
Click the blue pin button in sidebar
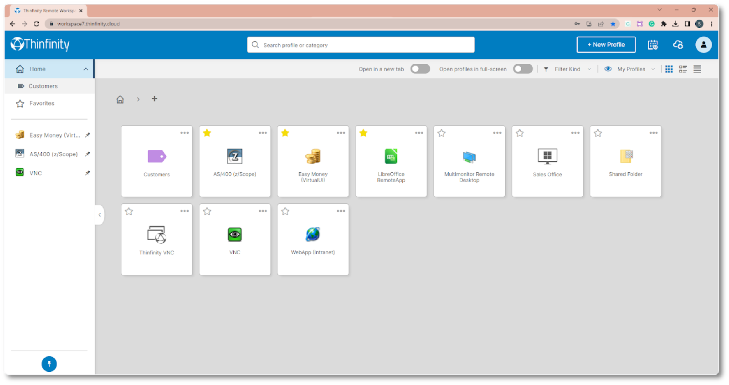tap(49, 364)
